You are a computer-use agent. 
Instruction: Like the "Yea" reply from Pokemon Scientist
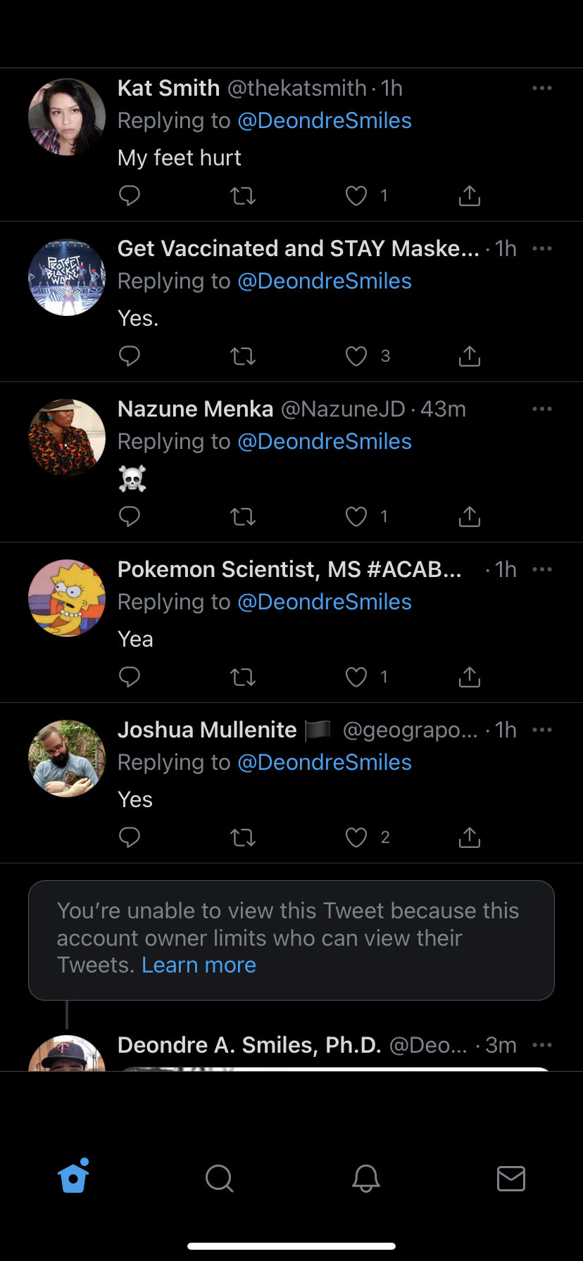click(356, 677)
